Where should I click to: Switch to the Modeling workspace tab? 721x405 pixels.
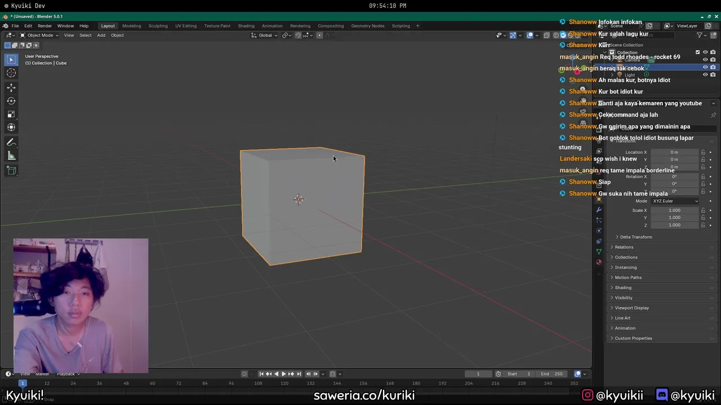[132, 26]
